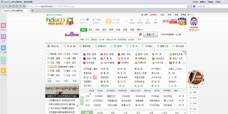Click the Baidu paw search engine icon
Image resolution: width=228 pixels, height=114 pixels.
coord(194,6)
